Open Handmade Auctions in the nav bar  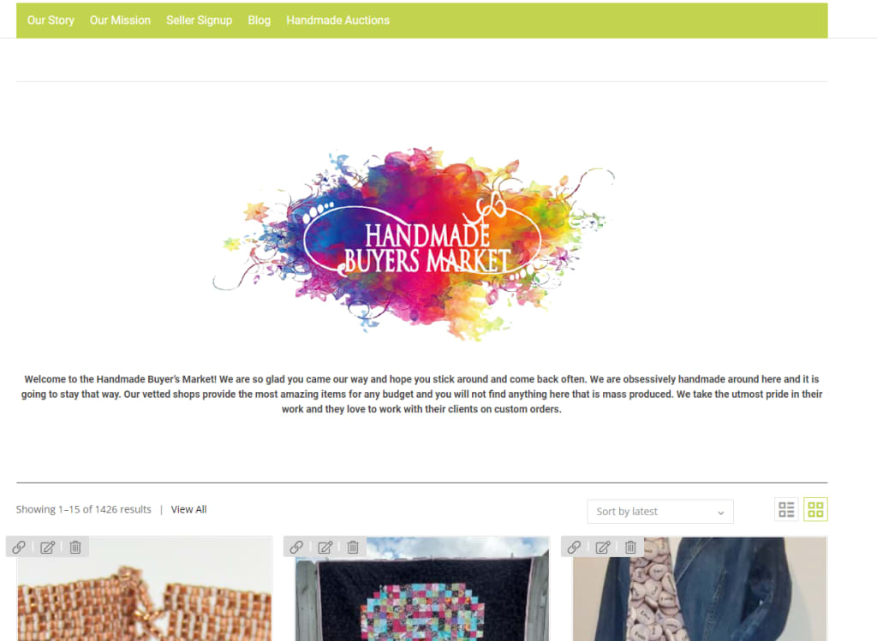[337, 21]
